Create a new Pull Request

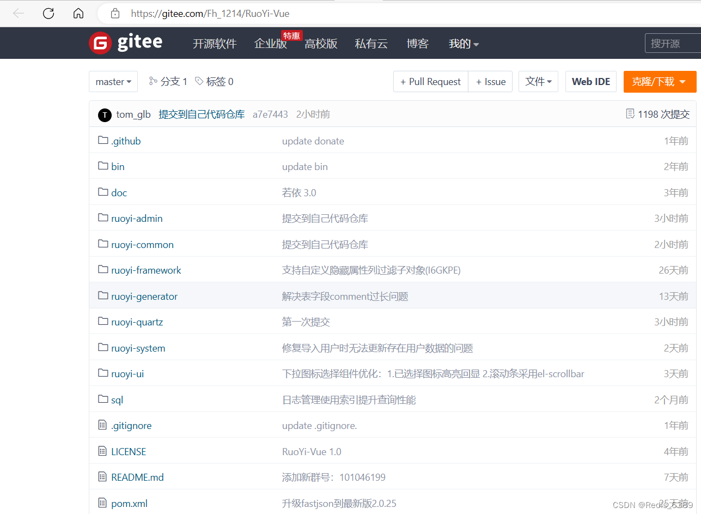coord(431,82)
